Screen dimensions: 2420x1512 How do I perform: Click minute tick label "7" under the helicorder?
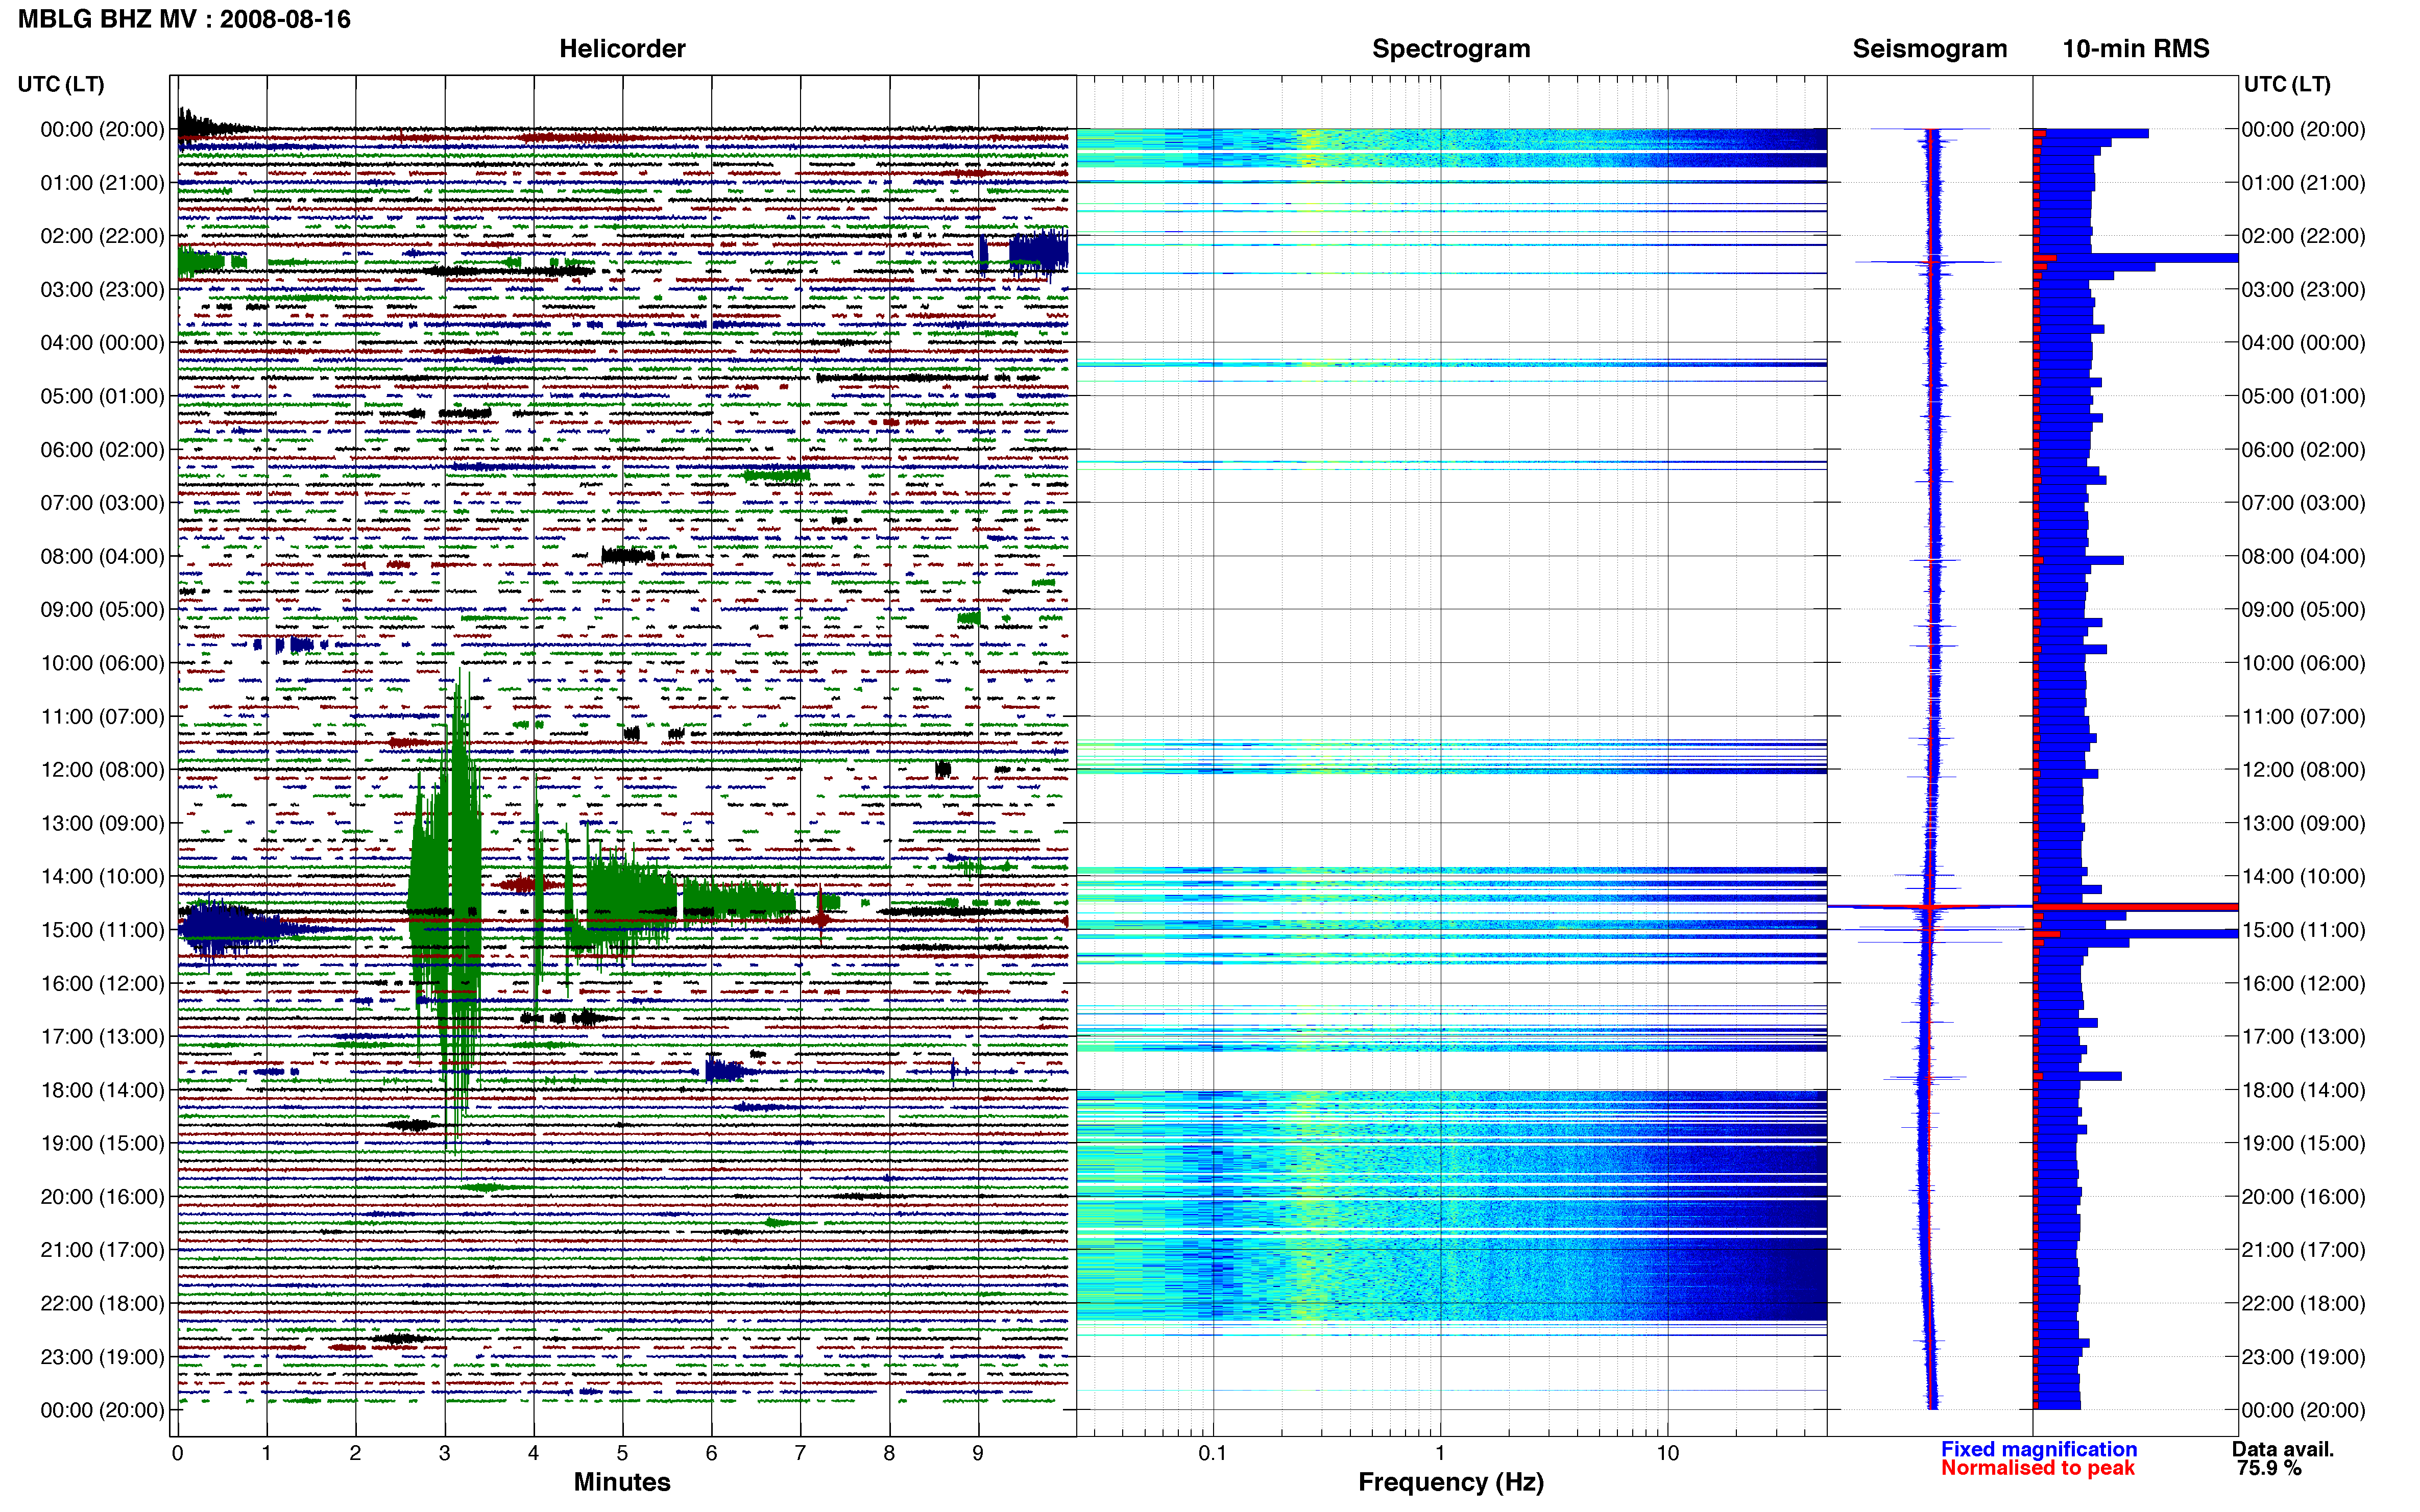801,1453
